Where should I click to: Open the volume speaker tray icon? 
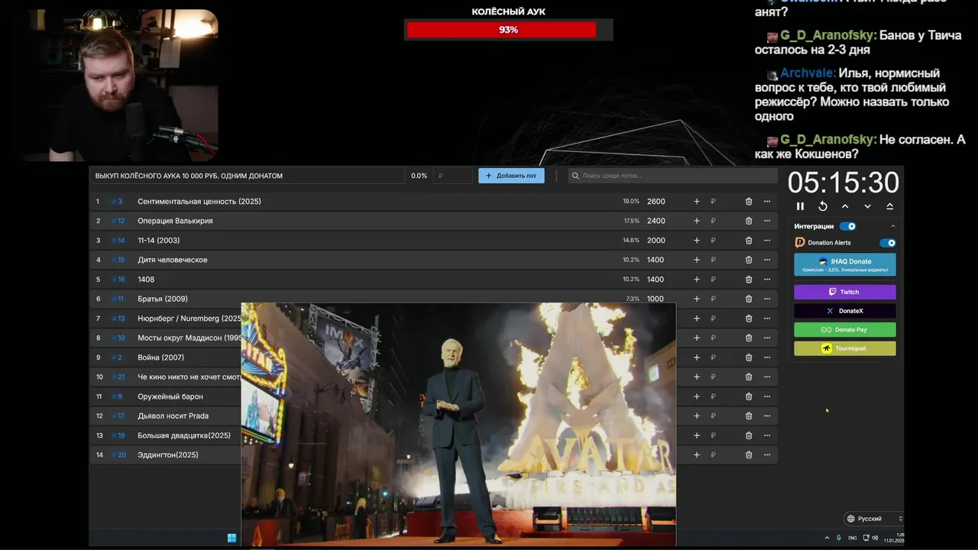pos(875,538)
